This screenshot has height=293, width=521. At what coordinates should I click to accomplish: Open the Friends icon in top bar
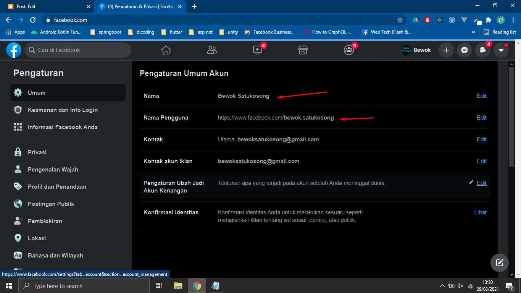point(212,50)
